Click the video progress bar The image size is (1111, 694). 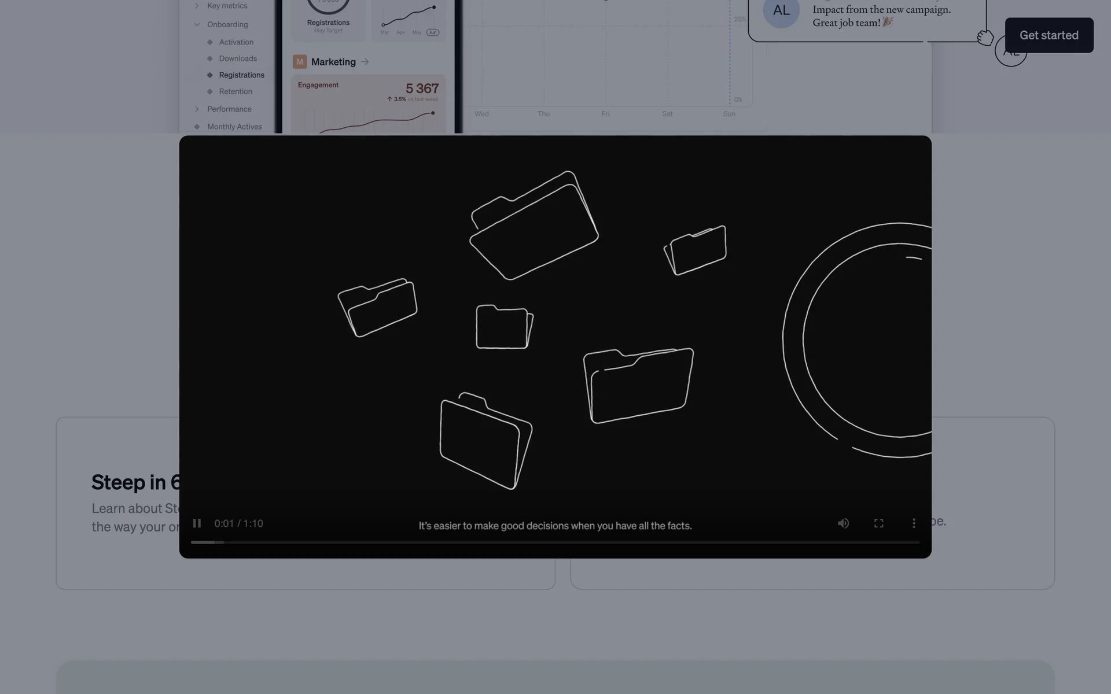pos(554,542)
